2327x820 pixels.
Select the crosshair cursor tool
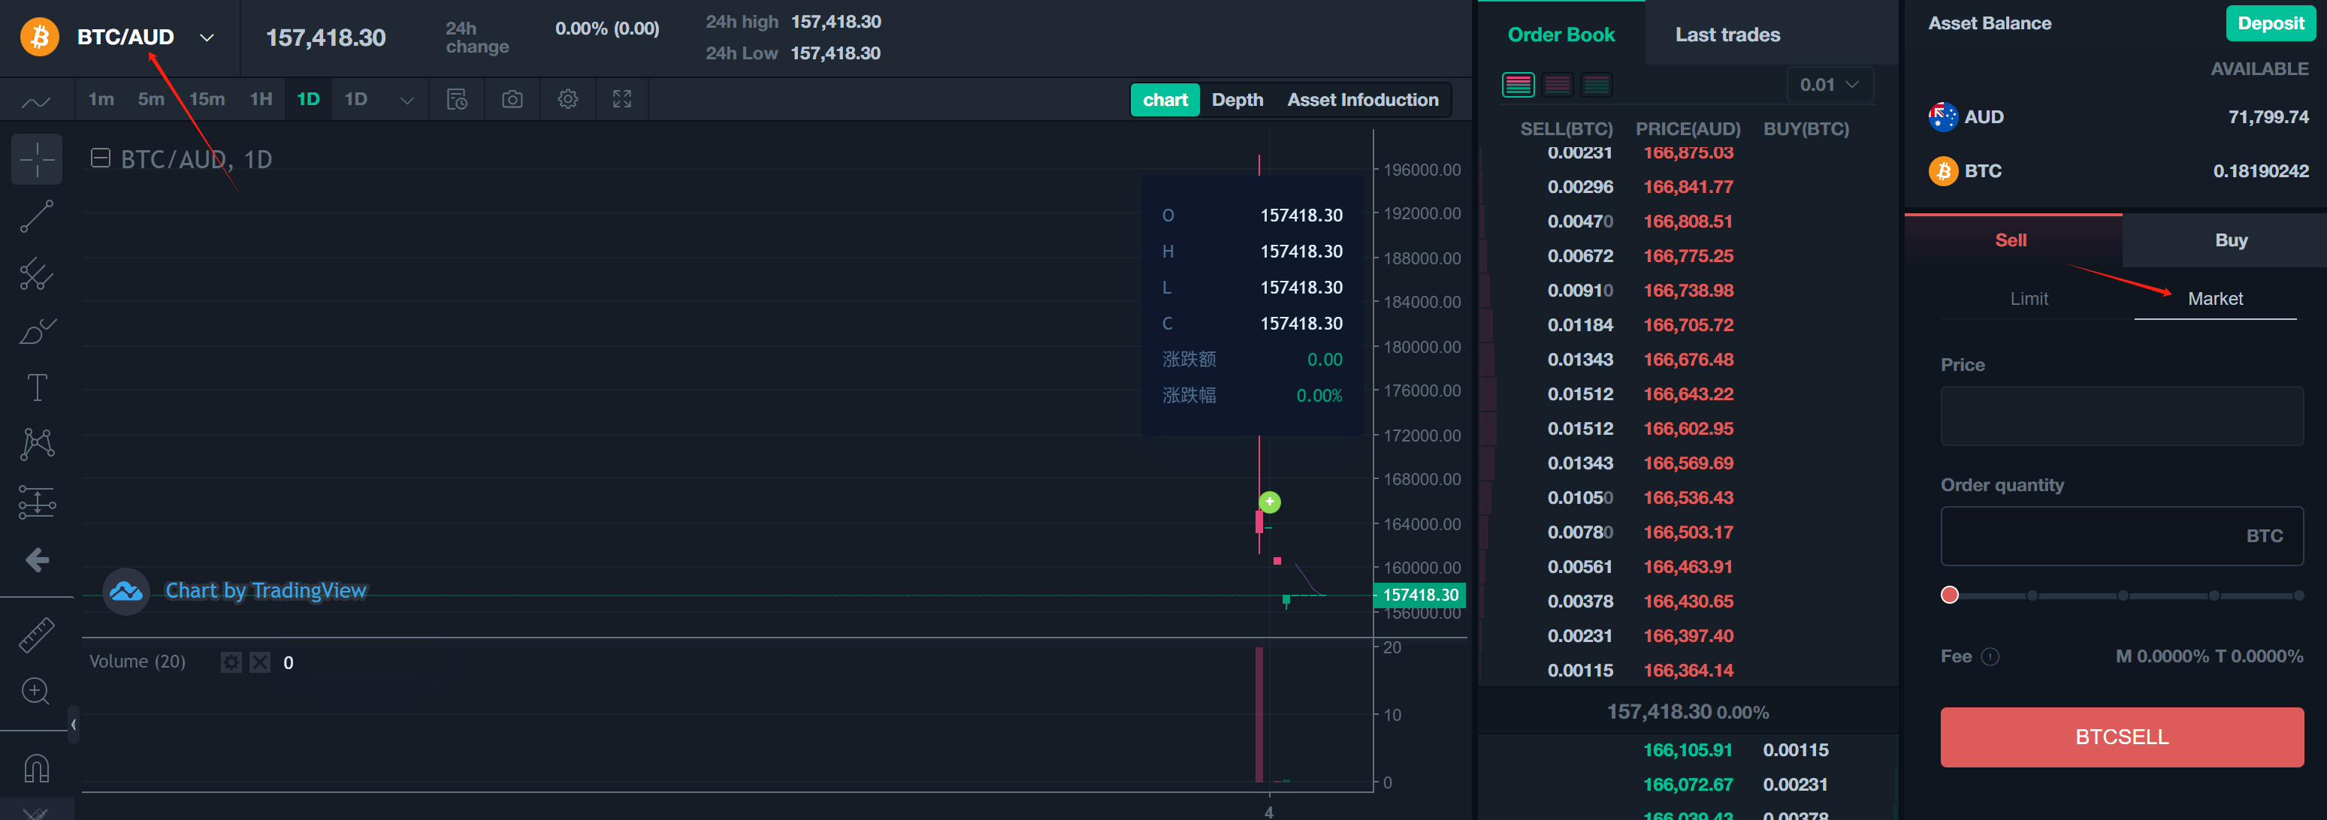point(36,159)
